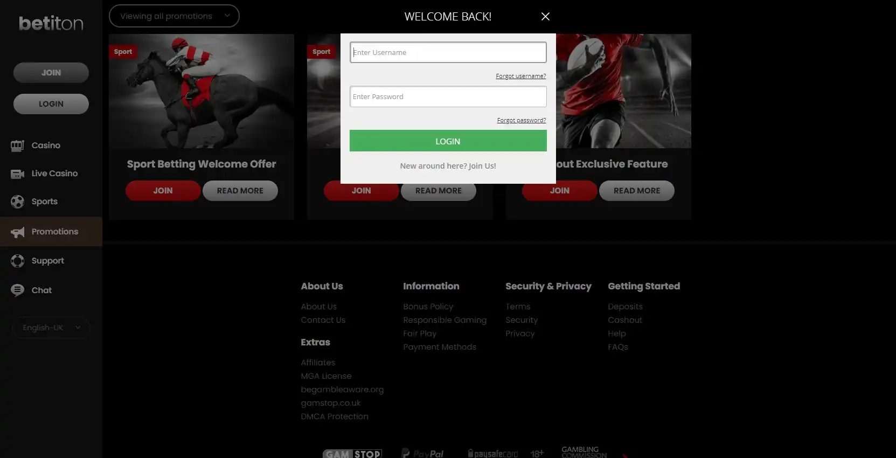Click New around here? Join Us! link

point(448,166)
